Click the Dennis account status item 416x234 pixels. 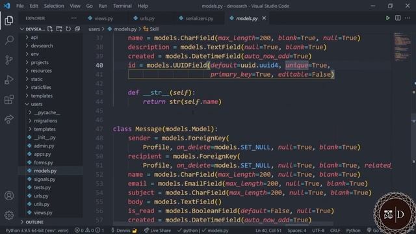coord(123,230)
